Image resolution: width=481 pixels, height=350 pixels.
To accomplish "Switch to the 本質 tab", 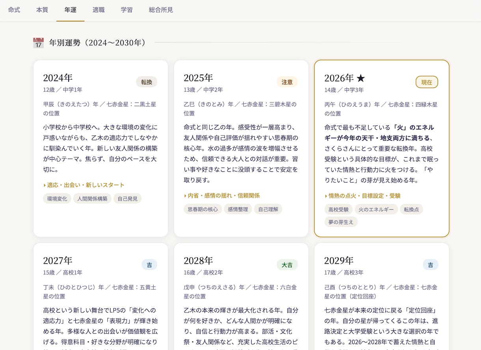I will tap(42, 10).
